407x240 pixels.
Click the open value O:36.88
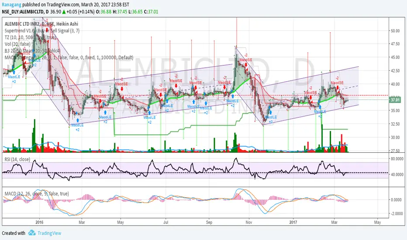click(103, 12)
